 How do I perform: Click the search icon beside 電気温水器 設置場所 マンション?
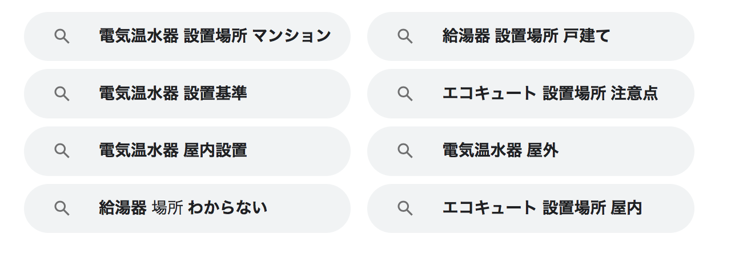coord(62,36)
